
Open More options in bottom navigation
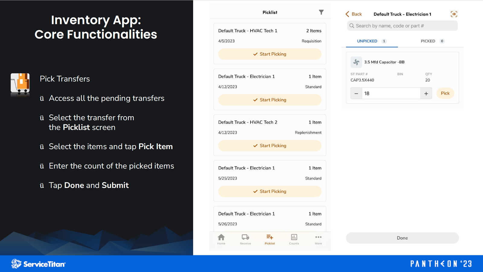(318, 239)
